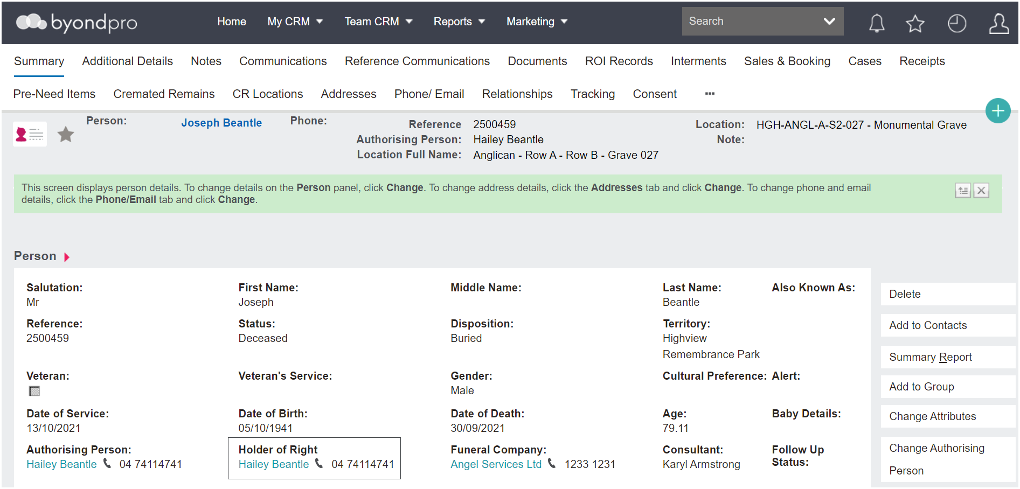Screen dimensions: 1020x489
Task: Go to Home in the top menu
Action: tap(232, 22)
